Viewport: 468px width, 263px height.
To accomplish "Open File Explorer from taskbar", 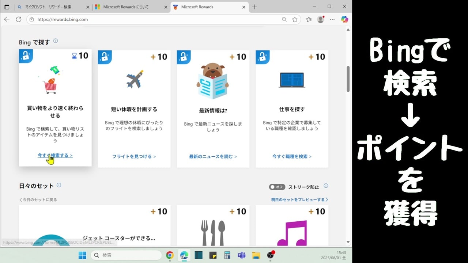I will (x=256, y=255).
